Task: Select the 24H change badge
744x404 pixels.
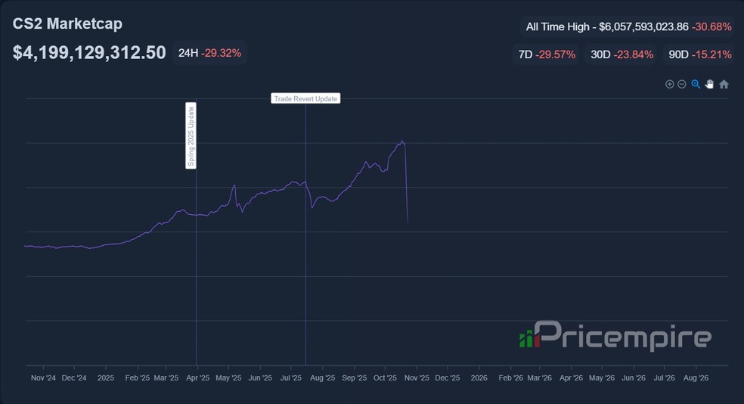Action: 209,53
